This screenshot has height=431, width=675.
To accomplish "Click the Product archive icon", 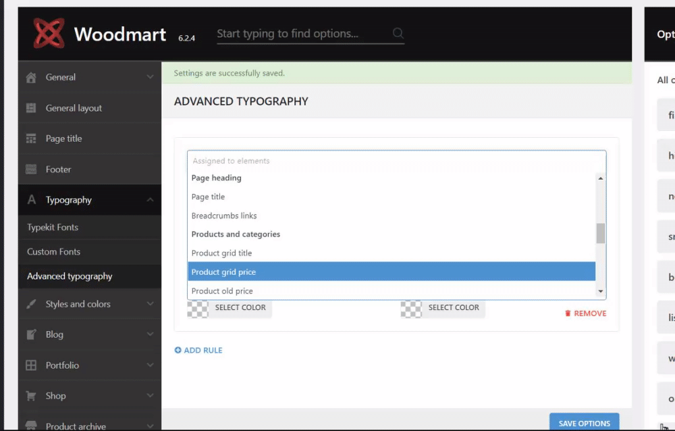I will tap(31, 426).
